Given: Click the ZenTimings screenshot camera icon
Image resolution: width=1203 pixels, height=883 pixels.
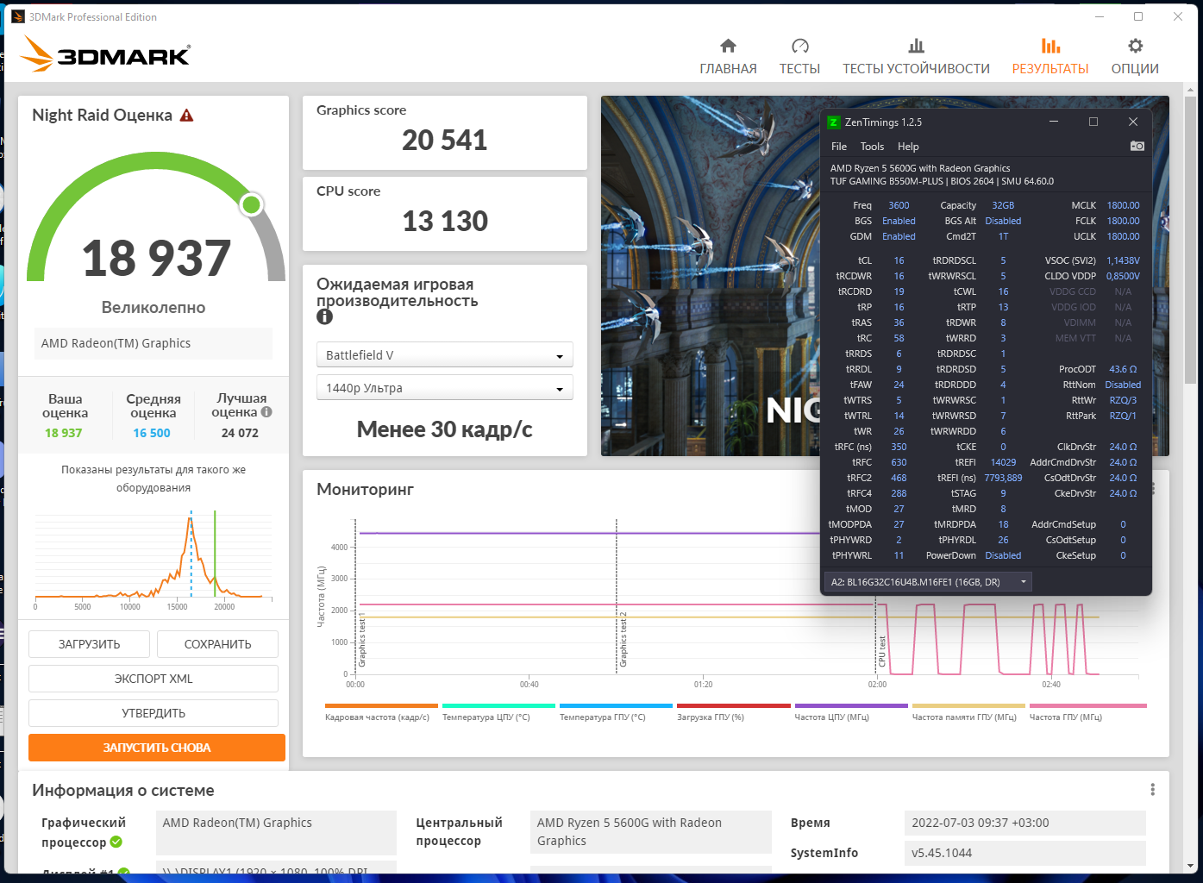Looking at the screenshot, I should coord(1137,146).
